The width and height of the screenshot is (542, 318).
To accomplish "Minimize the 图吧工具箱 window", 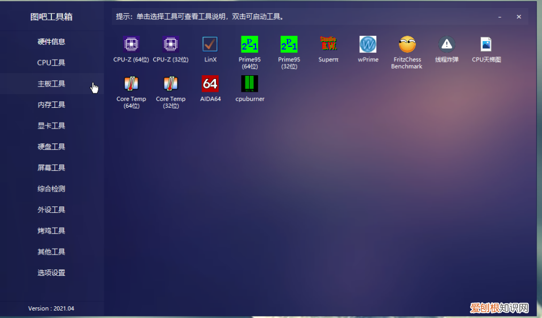I will tap(500, 17).
